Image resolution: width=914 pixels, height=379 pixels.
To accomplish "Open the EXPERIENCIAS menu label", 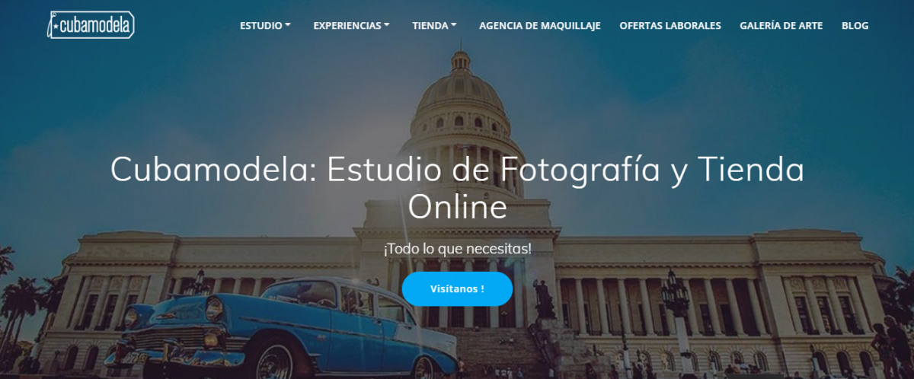I will point(347,25).
